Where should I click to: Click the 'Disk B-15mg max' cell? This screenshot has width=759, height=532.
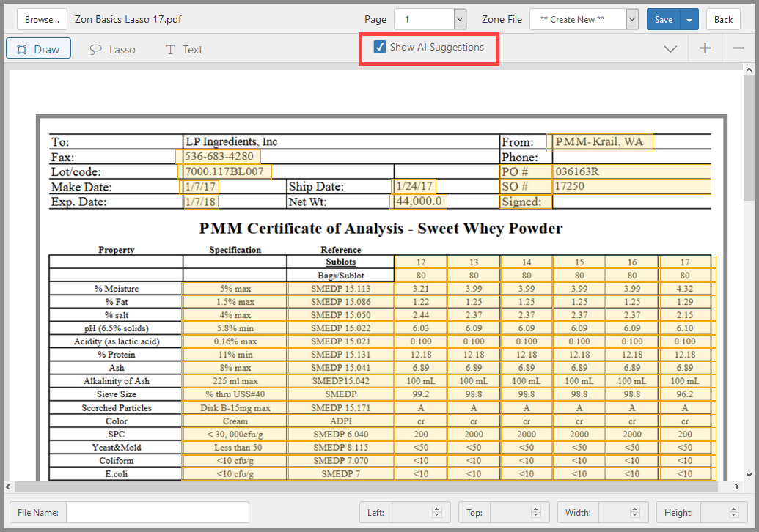coord(235,407)
